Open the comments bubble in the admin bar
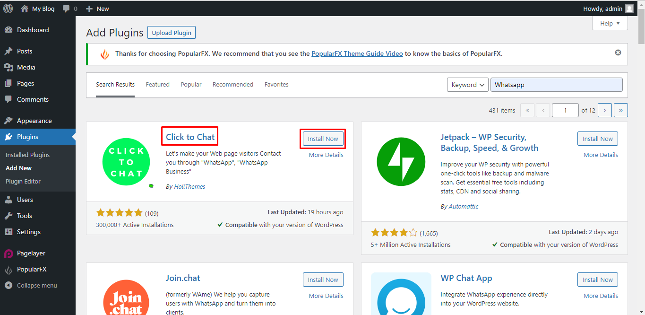645x315 pixels. 66,9
